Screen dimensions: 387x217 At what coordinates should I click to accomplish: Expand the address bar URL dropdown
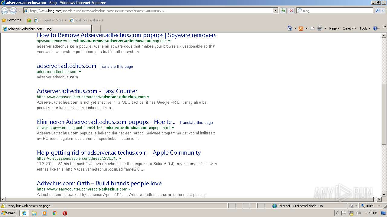275,11
